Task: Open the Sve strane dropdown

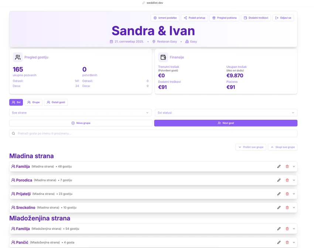Action: click(81, 113)
